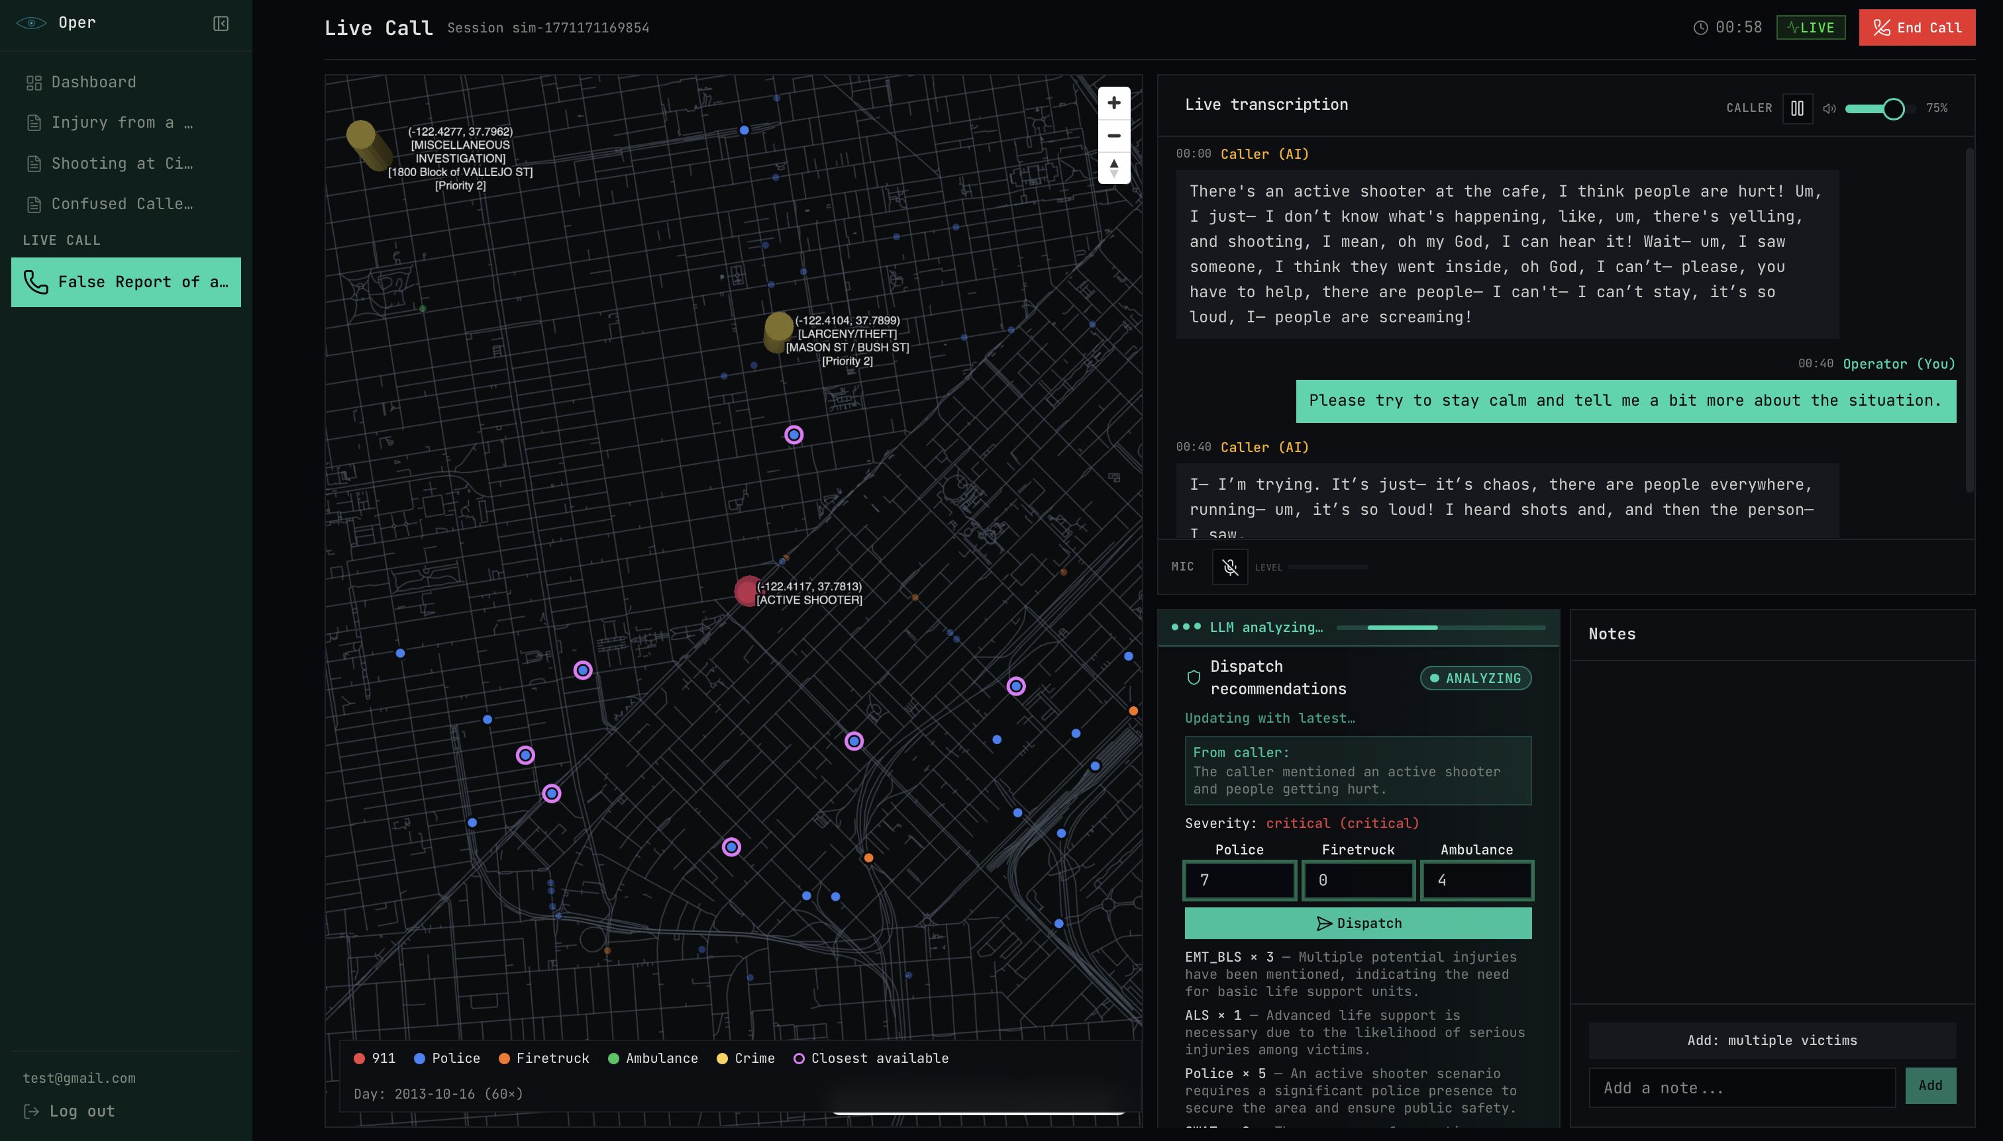Click the Police units count field
Image resolution: width=2003 pixels, height=1141 pixels.
click(1239, 880)
